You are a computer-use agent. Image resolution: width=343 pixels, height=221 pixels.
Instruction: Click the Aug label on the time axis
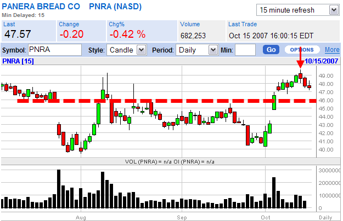[x=81, y=218]
